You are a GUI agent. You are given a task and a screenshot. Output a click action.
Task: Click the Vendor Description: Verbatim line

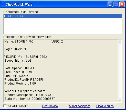(25, 91)
